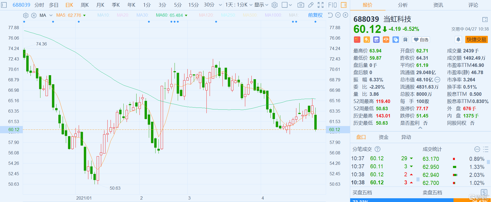Open detail list icon beside stock name

pyautogui.click(x=485, y=20)
